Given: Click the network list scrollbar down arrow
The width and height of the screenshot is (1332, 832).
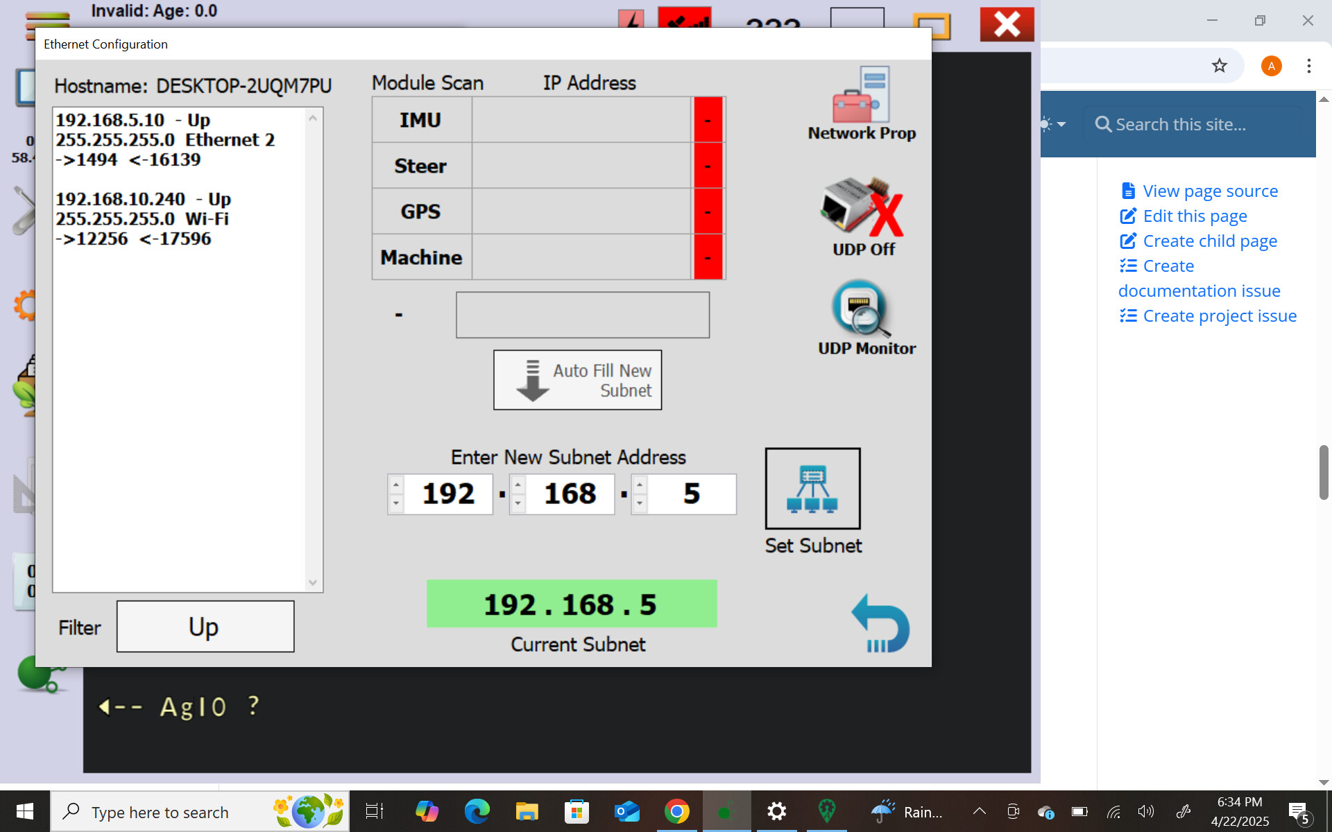Looking at the screenshot, I should pyautogui.click(x=313, y=582).
